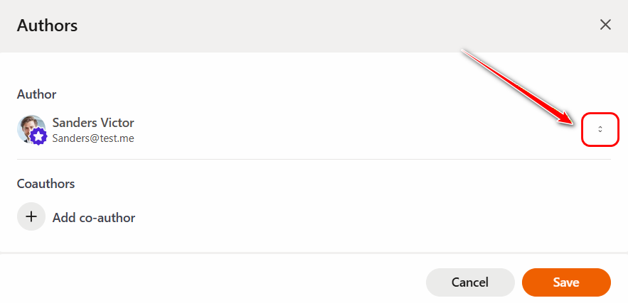Screen dimensions: 628x303
Task: Click empty space right of Sanders@test.me
Action: click(x=320, y=138)
